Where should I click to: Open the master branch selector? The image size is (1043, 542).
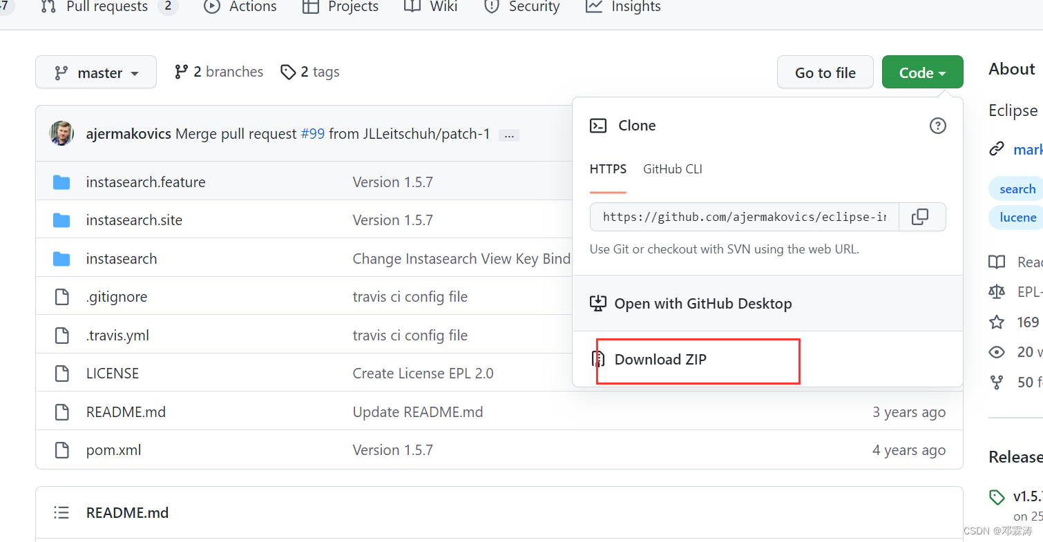(x=95, y=72)
